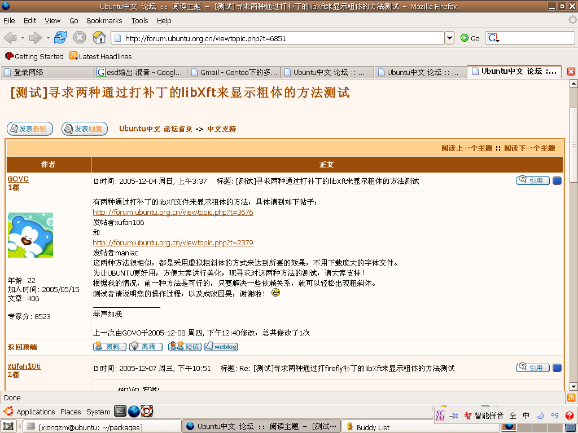This screenshot has height=433, width=578.
Task: Select the 智能拼音 input method
Action: (x=484, y=416)
